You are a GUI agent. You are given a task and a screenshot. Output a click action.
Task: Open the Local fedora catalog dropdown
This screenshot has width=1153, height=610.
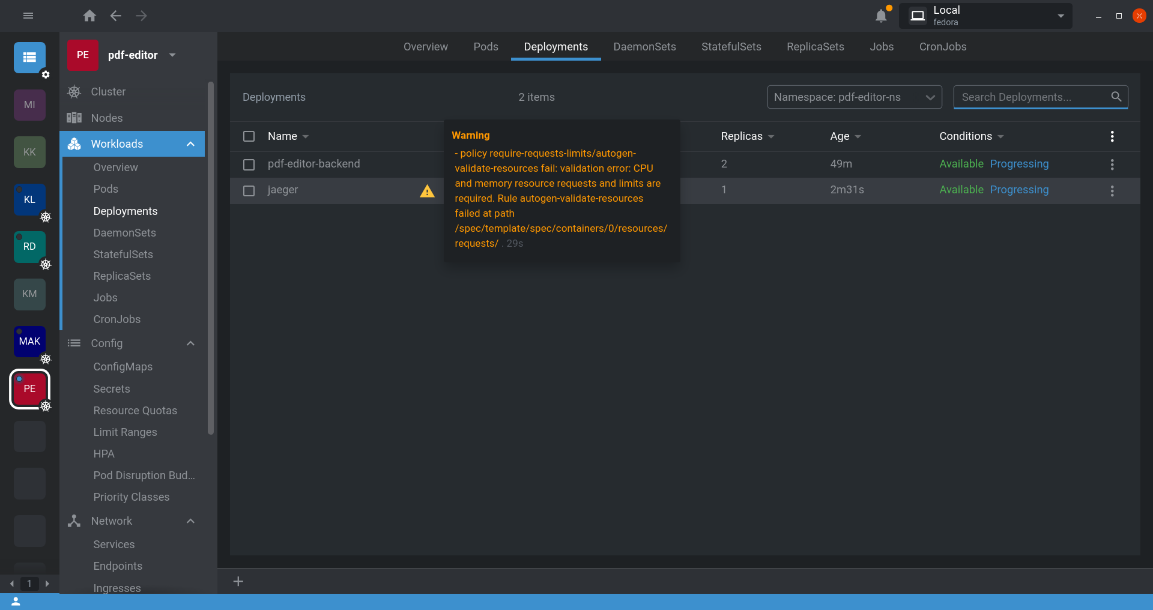(985, 16)
